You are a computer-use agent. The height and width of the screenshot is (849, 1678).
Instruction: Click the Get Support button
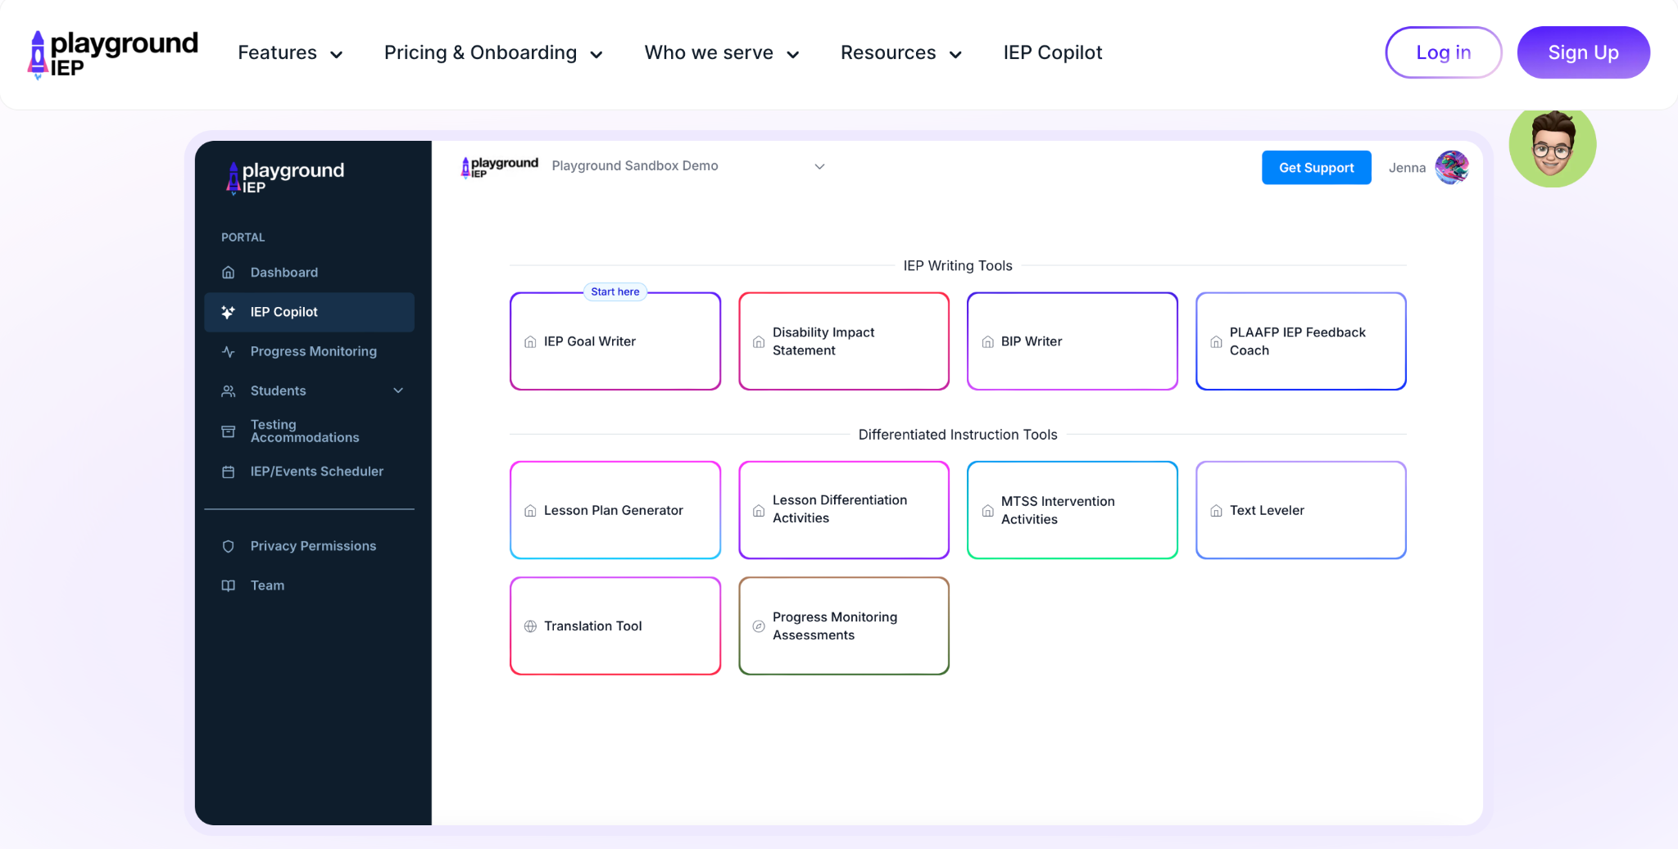click(1315, 167)
